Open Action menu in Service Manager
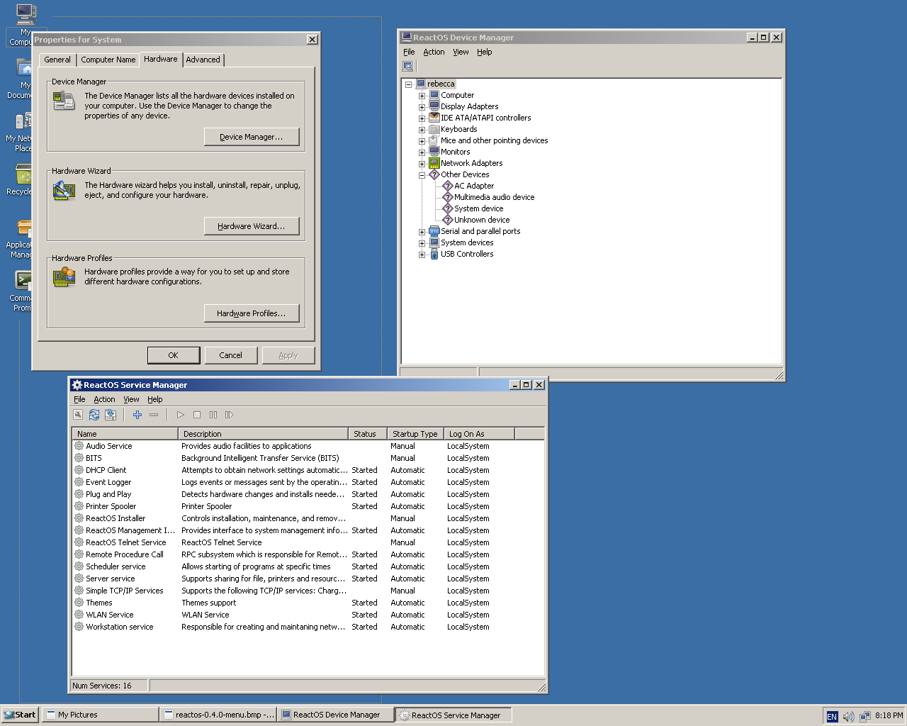The image size is (907, 726). 104,399
